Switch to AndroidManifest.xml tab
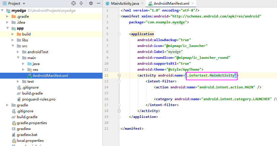This screenshot has height=146, width=277. click(x=171, y=3)
